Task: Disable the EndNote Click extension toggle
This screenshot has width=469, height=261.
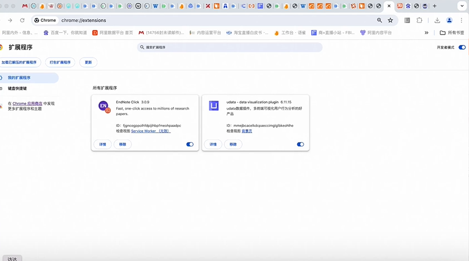Action: tap(190, 145)
